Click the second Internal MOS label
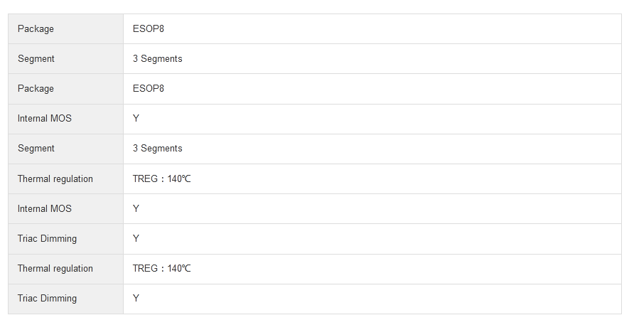The width and height of the screenshot is (629, 320). pyautogui.click(x=45, y=209)
